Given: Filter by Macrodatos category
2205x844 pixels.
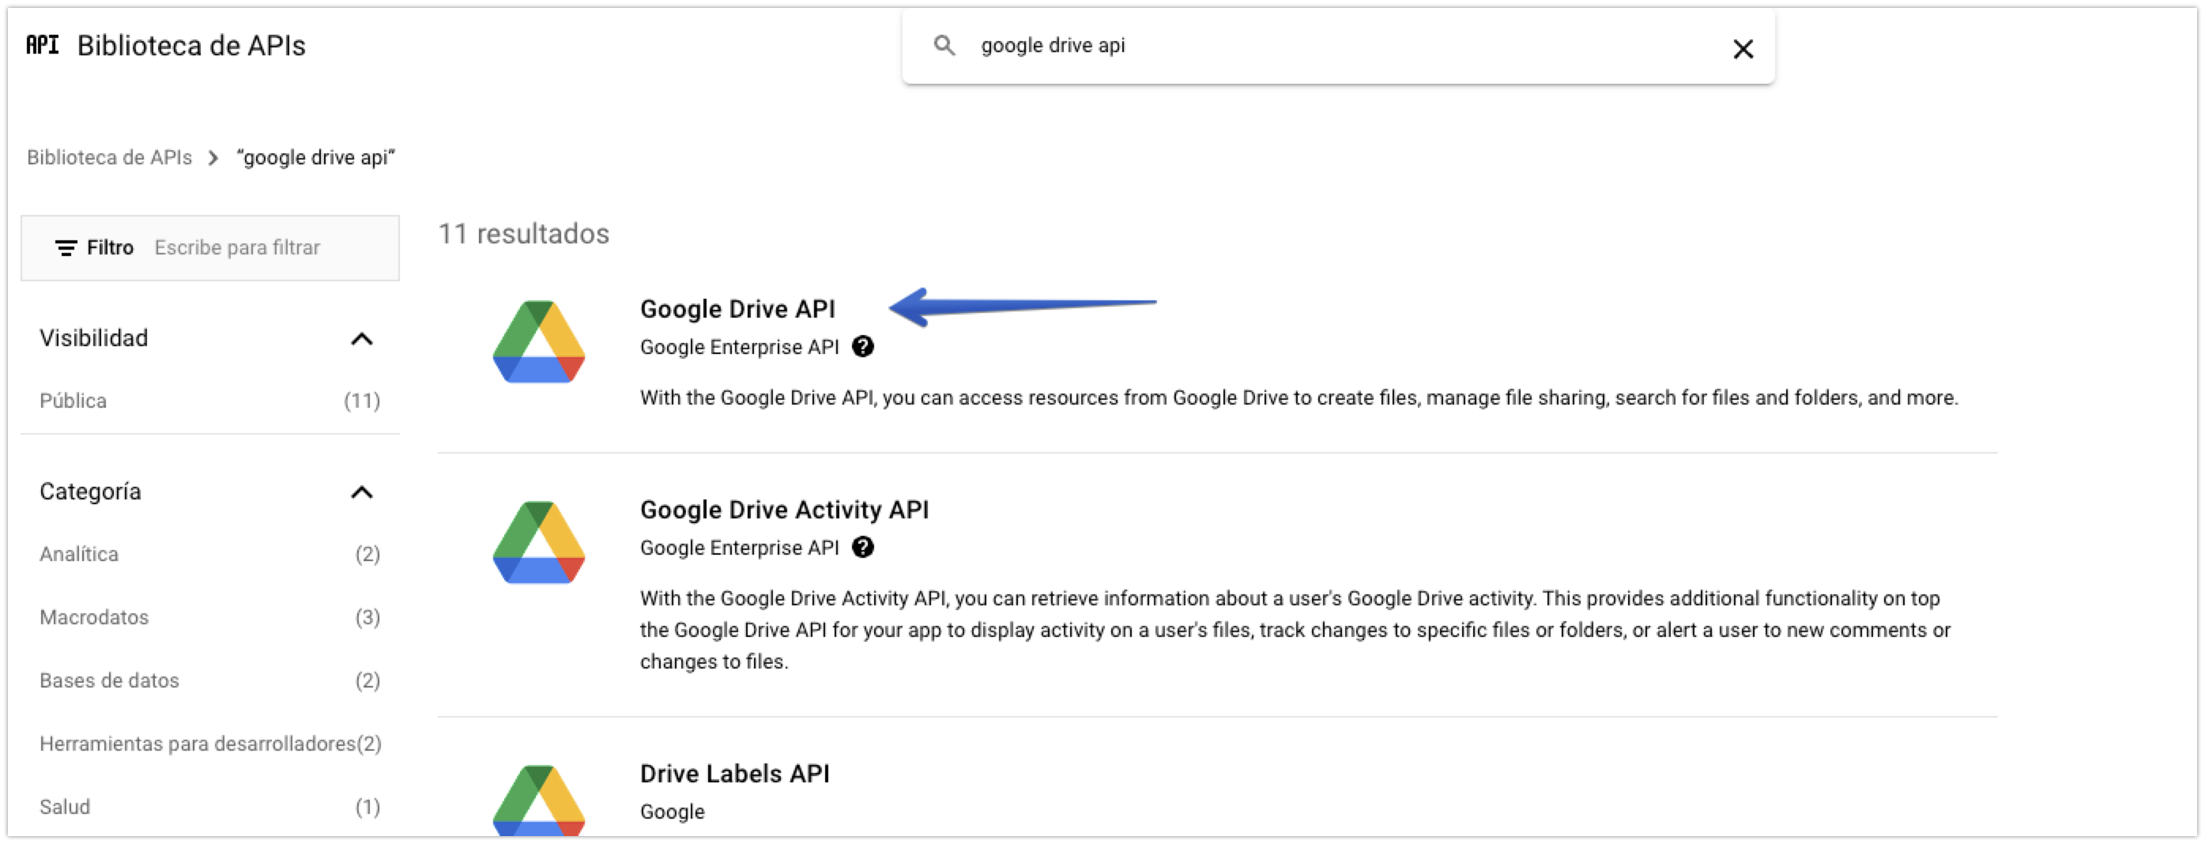Looking at the screenshot, I should tap(209, 617).
